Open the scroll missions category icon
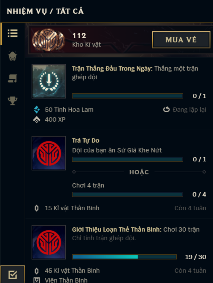 [12, 79]
